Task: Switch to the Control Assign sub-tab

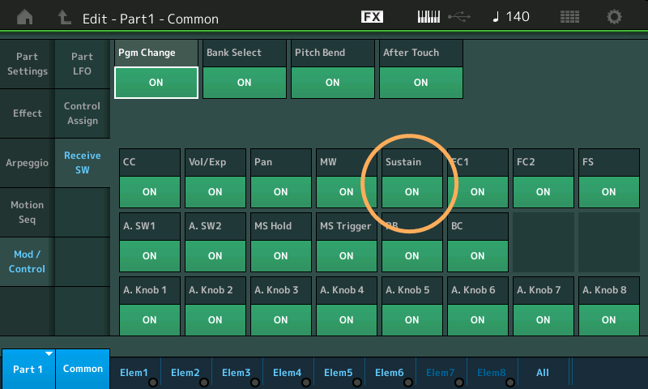Action: (83, 113)
